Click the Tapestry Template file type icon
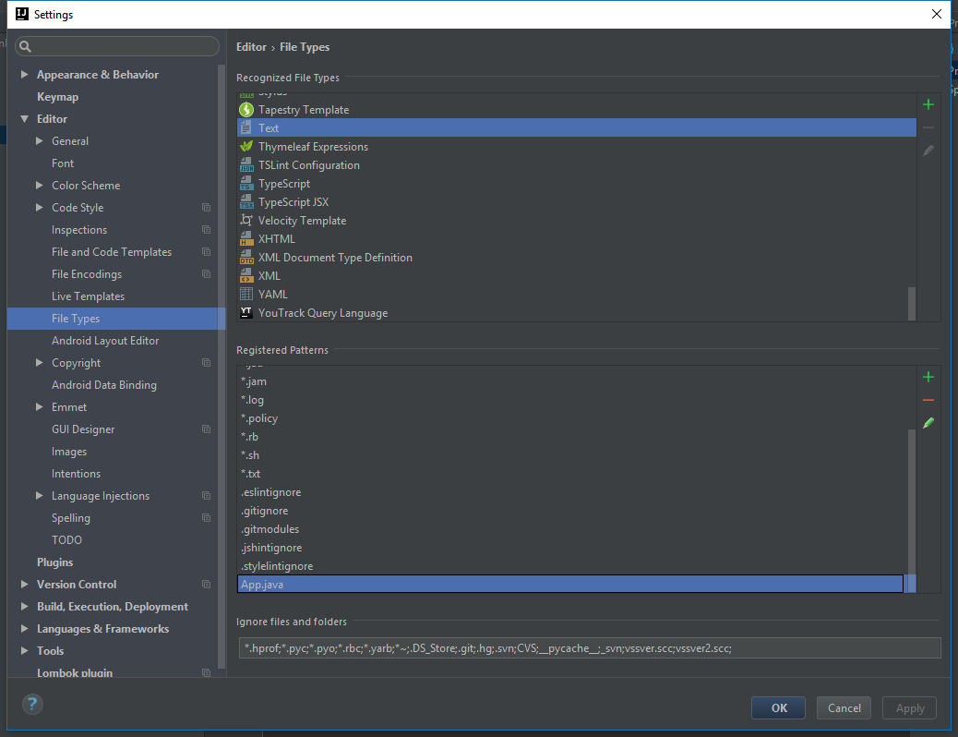958x737 pixels. click(x=246, y=110)
